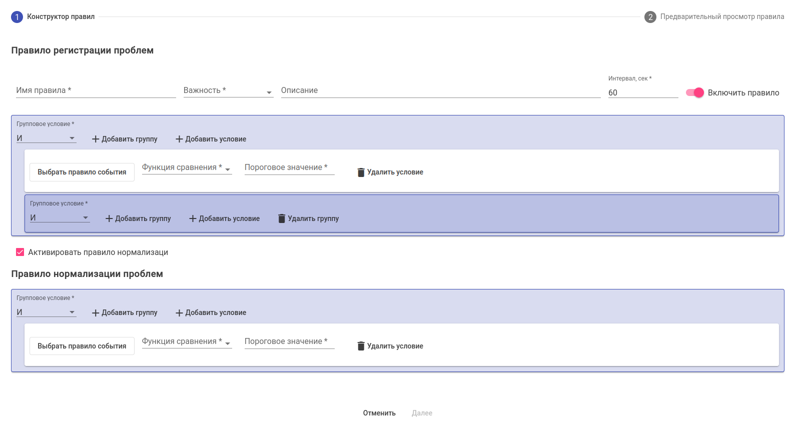Click plus icon to add condition in registration rule
The height and width of the screenshot is (433, 794).
pos(179,139)
